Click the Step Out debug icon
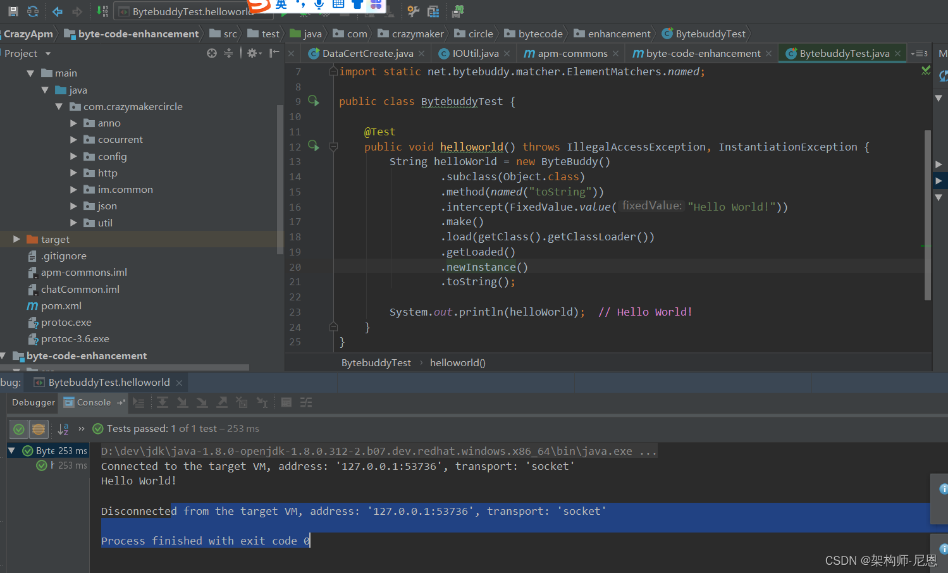 [222, 402]
